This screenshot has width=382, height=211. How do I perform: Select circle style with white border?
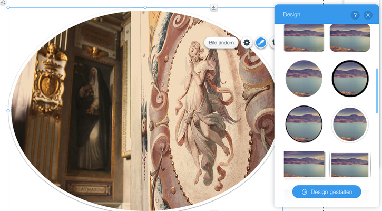(350, 124)
